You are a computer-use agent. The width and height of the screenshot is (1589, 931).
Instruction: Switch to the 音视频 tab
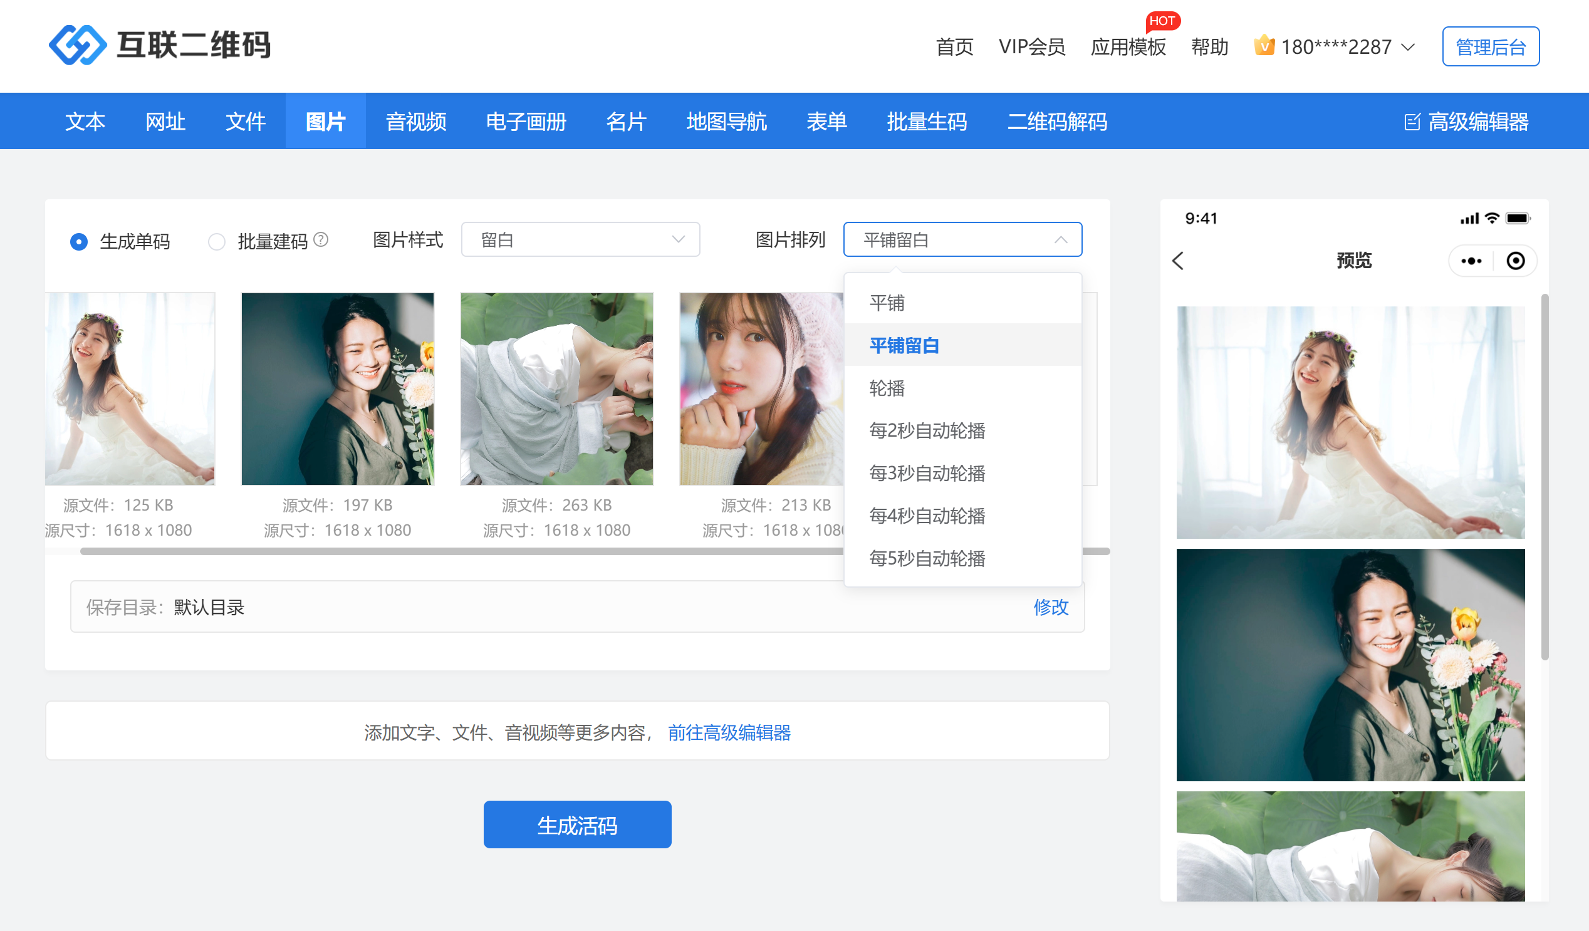[415, 122]
